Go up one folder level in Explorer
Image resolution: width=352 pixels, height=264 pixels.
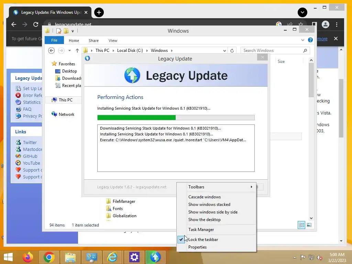coord(77,51)
